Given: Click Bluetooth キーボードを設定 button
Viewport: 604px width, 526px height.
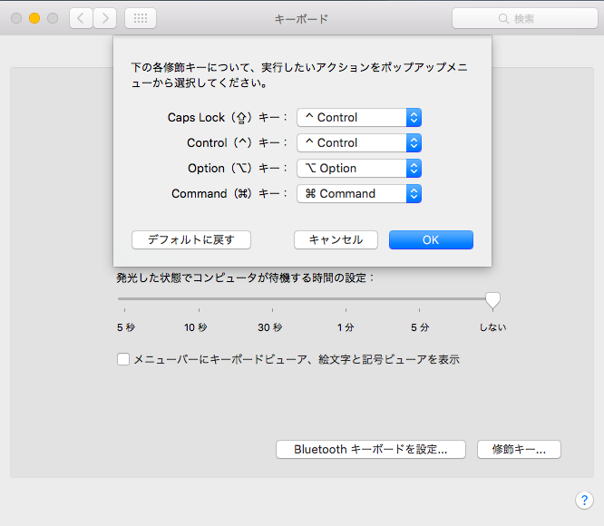Looking at the screenshot, I should point(371,450).
